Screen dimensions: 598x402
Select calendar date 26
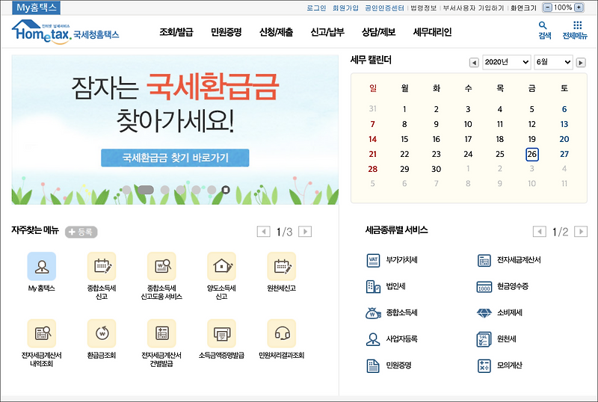point(532,154)
